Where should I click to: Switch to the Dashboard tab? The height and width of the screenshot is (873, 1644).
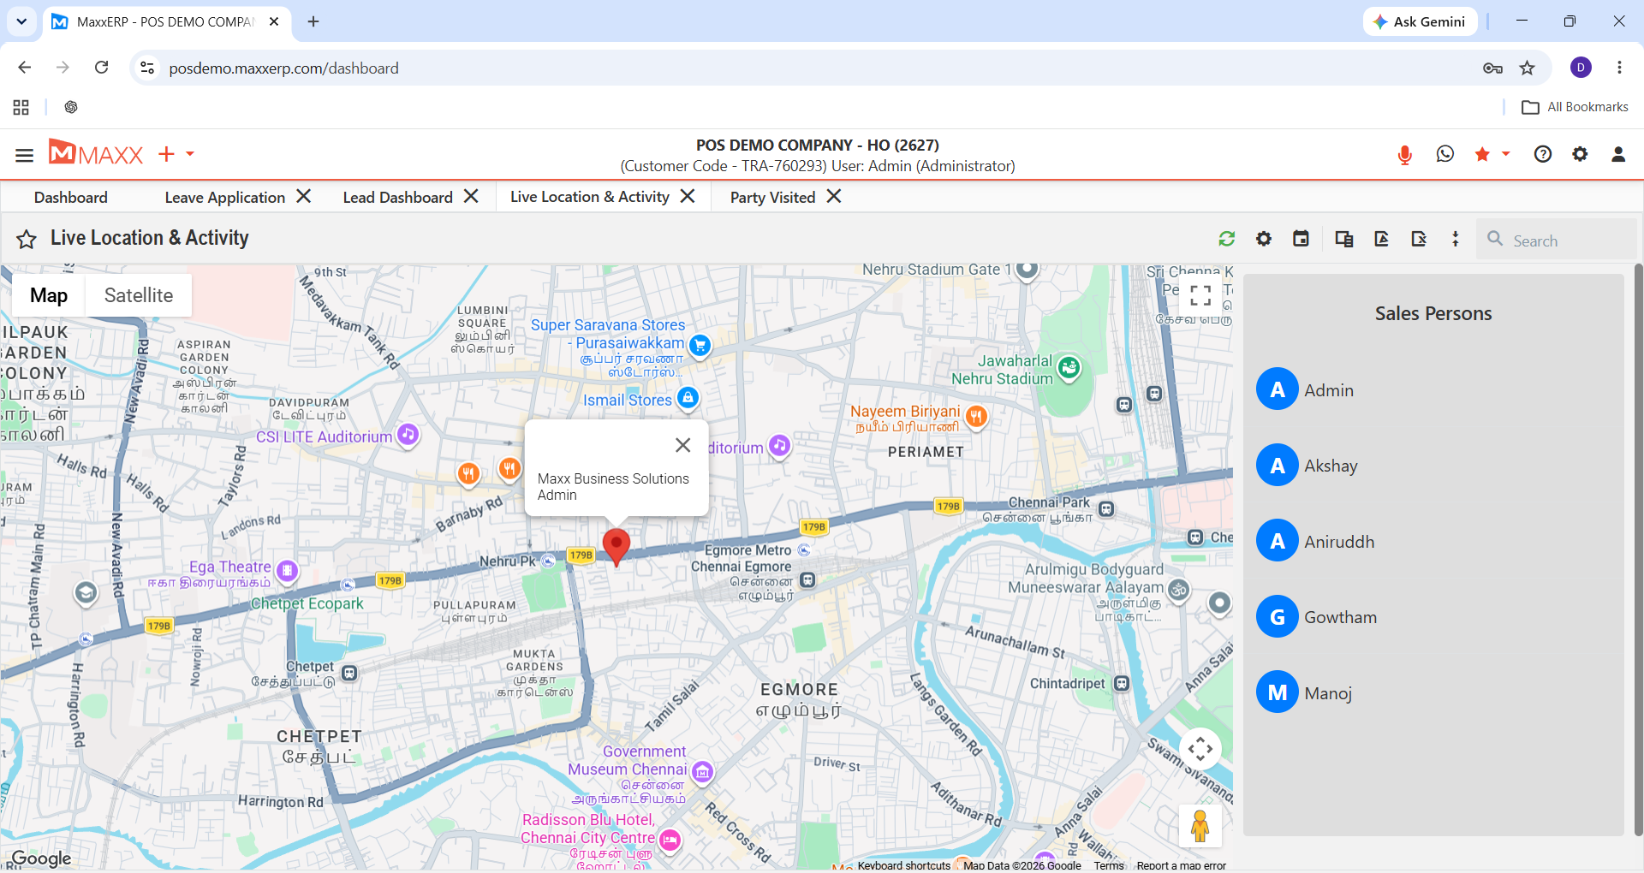click(71, 198)
